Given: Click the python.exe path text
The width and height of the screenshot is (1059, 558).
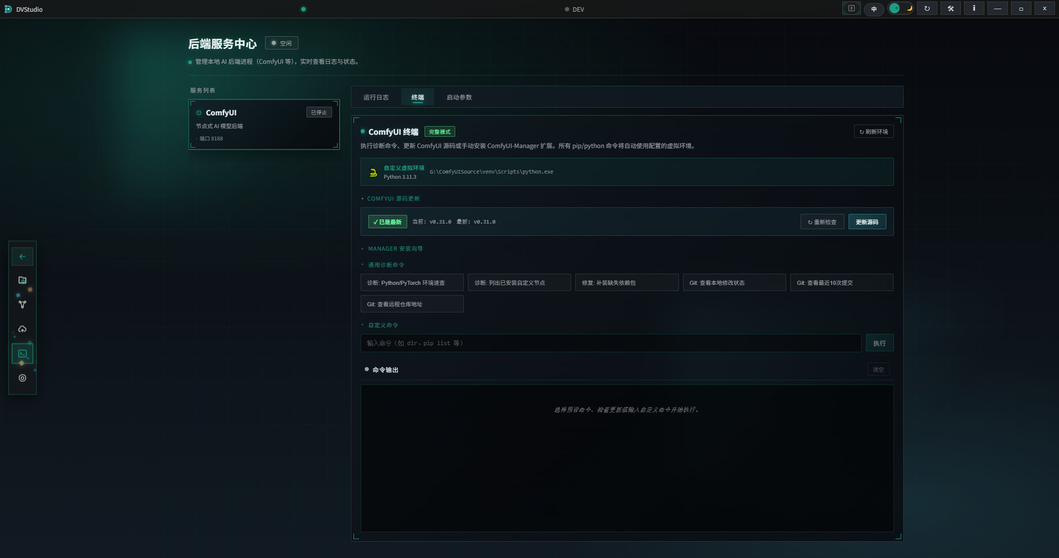Looking at the screenshot, I should point(491,171).
